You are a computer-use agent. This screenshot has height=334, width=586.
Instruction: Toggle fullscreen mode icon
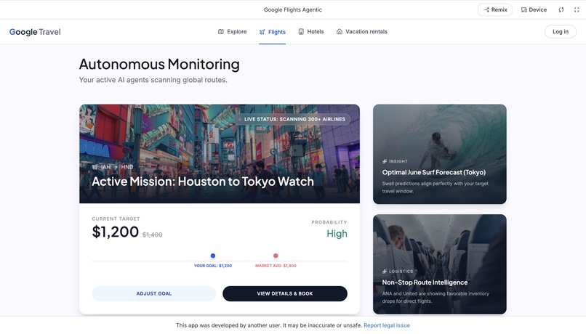pyautogui.click(x=577, y=9)
